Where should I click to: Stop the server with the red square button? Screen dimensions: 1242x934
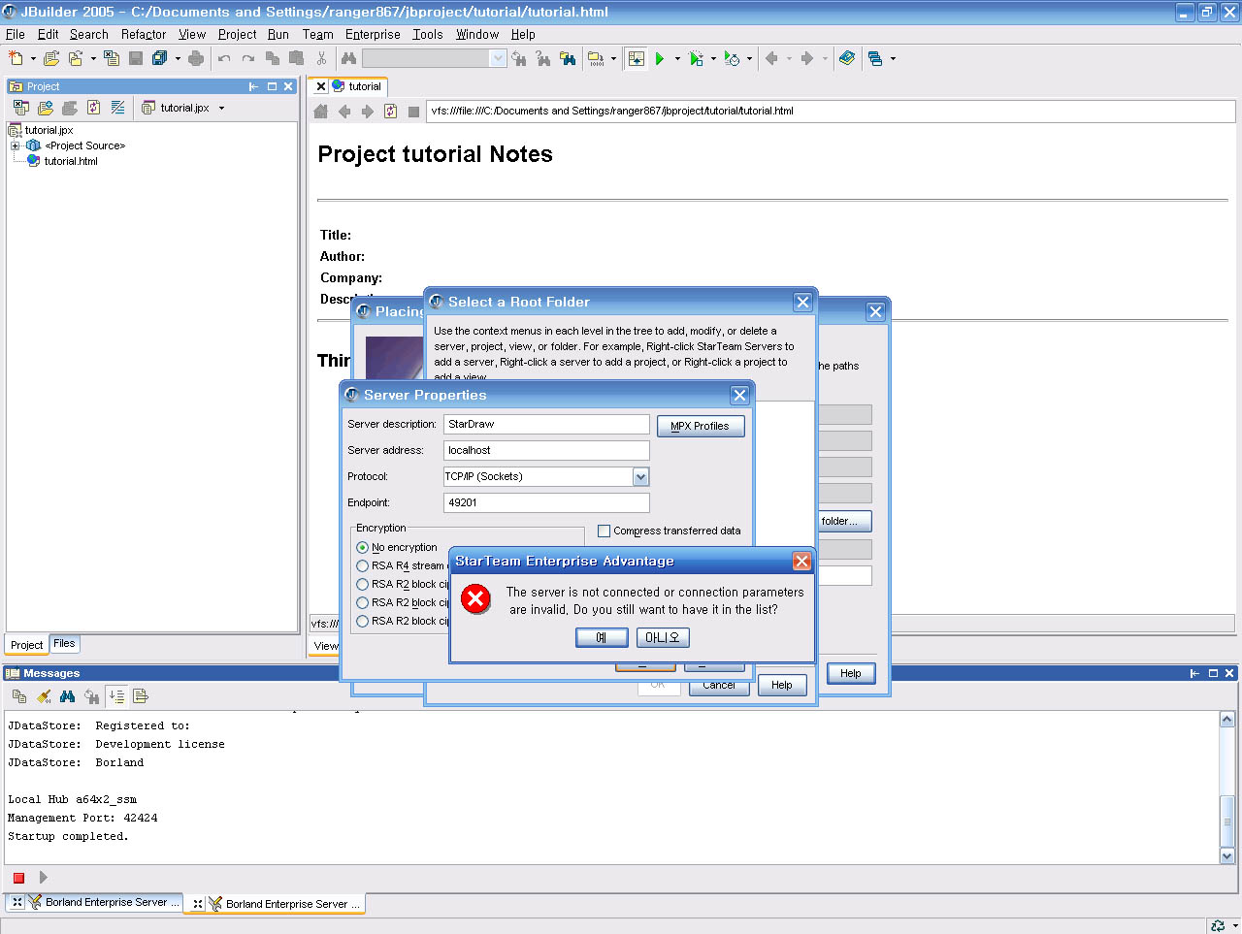pyautogui.click(x=18, y=878)
